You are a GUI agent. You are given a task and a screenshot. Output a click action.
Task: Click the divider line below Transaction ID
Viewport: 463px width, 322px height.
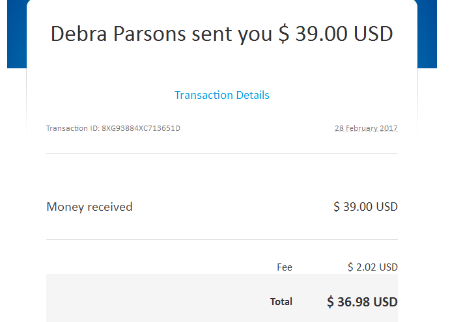(x=222, y=153)
